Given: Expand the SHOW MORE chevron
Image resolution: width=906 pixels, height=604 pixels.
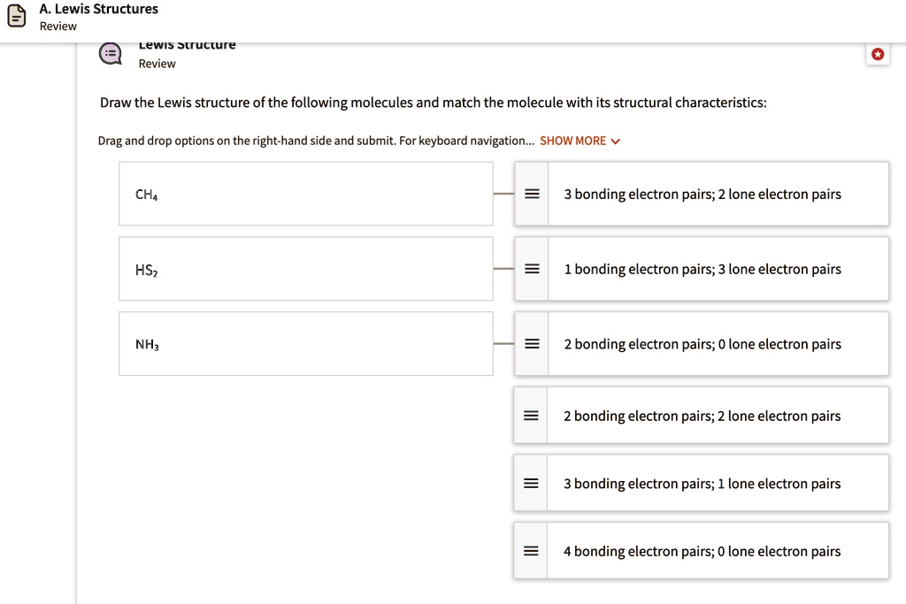Looking at the screenshot, I should point(616,141).
